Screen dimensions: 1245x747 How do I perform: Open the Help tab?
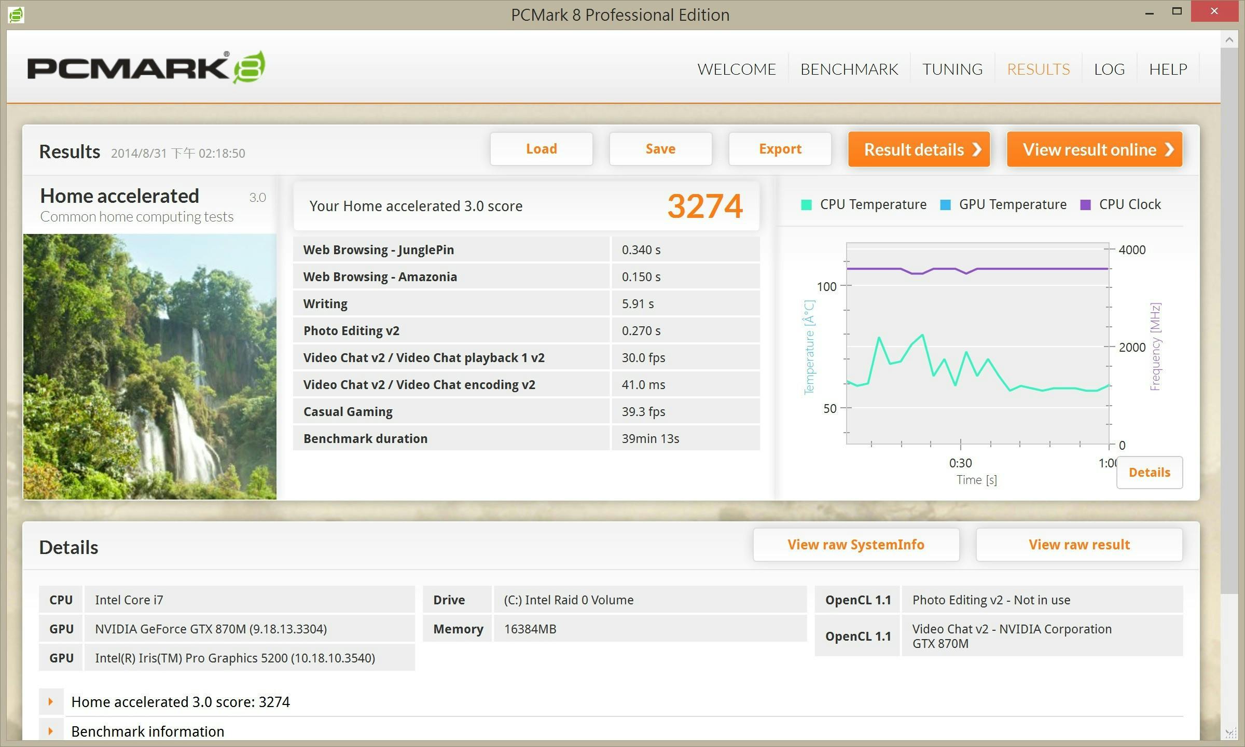coord(1168,69)
